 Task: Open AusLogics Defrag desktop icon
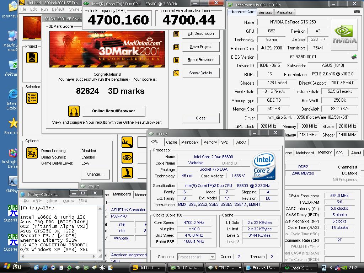[10, 158]
